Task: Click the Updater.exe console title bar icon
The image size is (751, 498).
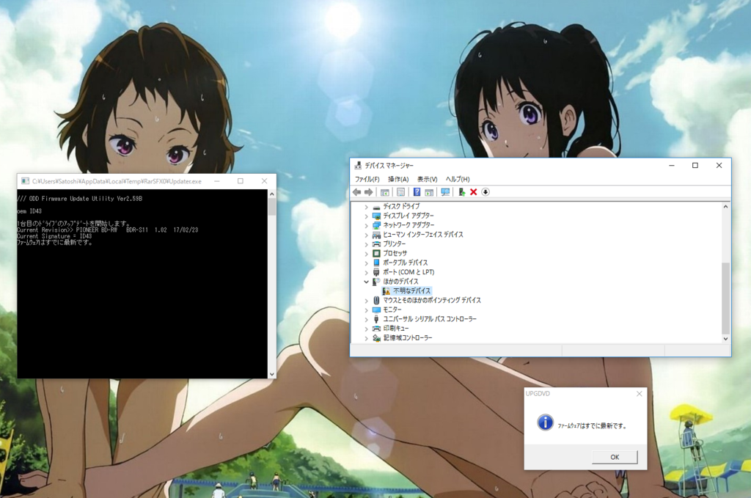Action: [x=26, y=181]
